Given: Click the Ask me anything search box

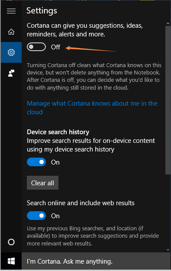Looking at the screenshot, I should [x=96, y=261].
